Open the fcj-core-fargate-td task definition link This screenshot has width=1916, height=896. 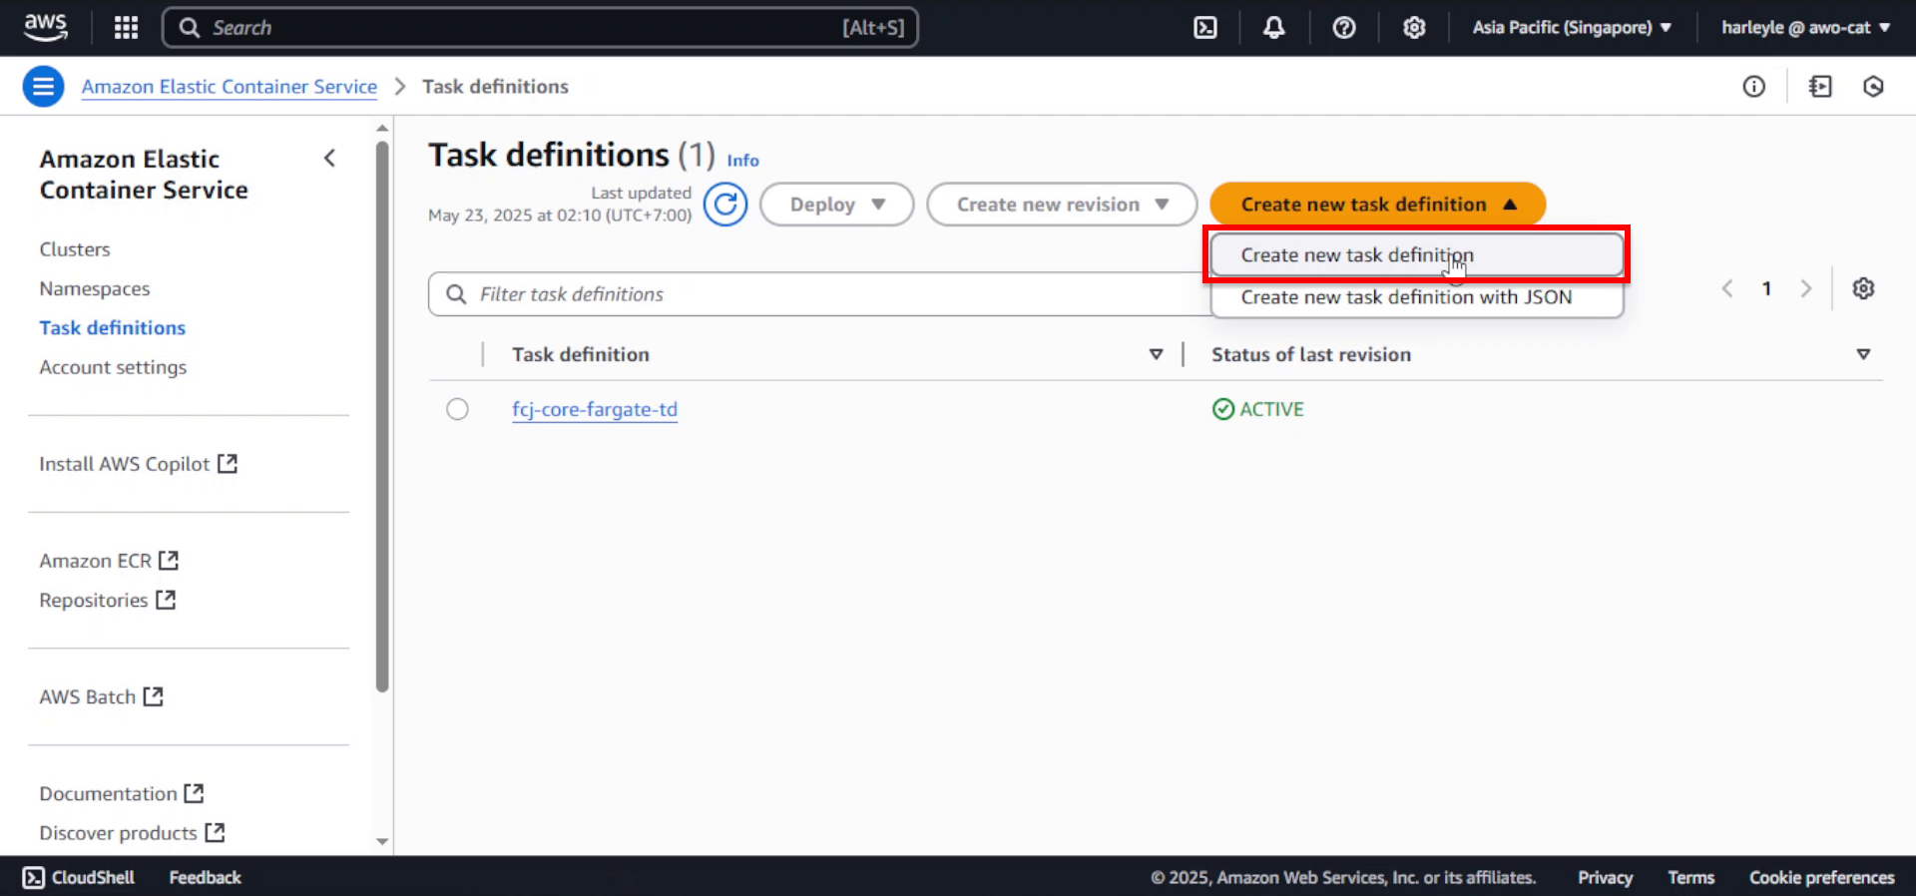point(595,409)
